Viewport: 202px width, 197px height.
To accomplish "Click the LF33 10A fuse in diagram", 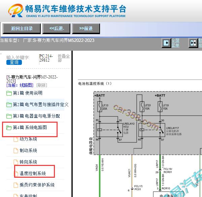I will (142, 107).
